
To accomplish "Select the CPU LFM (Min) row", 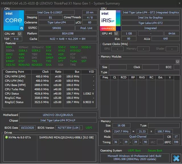I will click(x=50, y=81).
